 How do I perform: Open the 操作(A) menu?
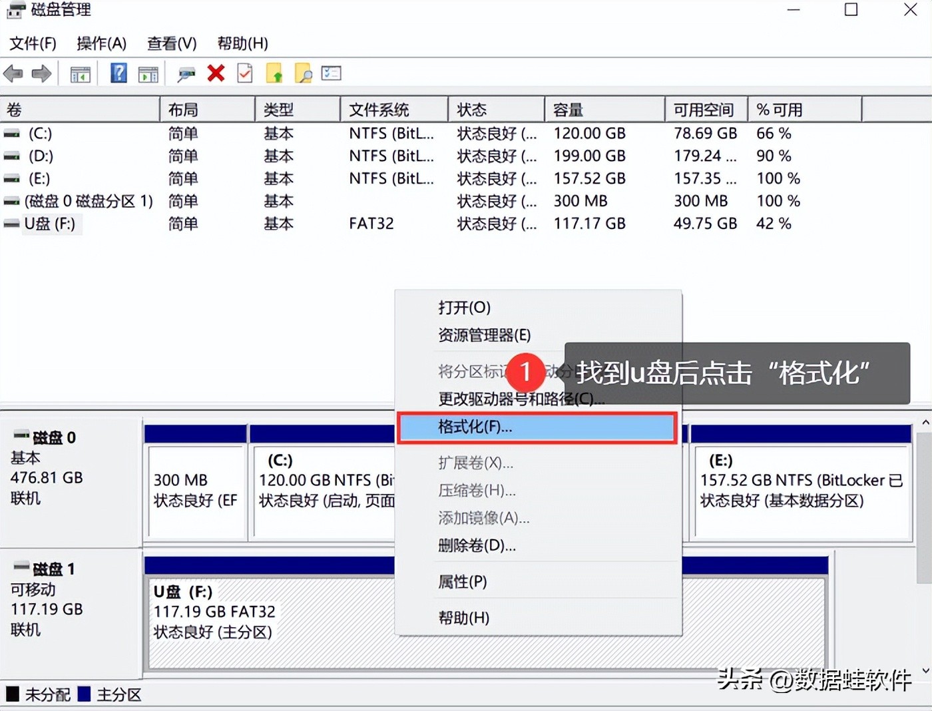point(102,43)
